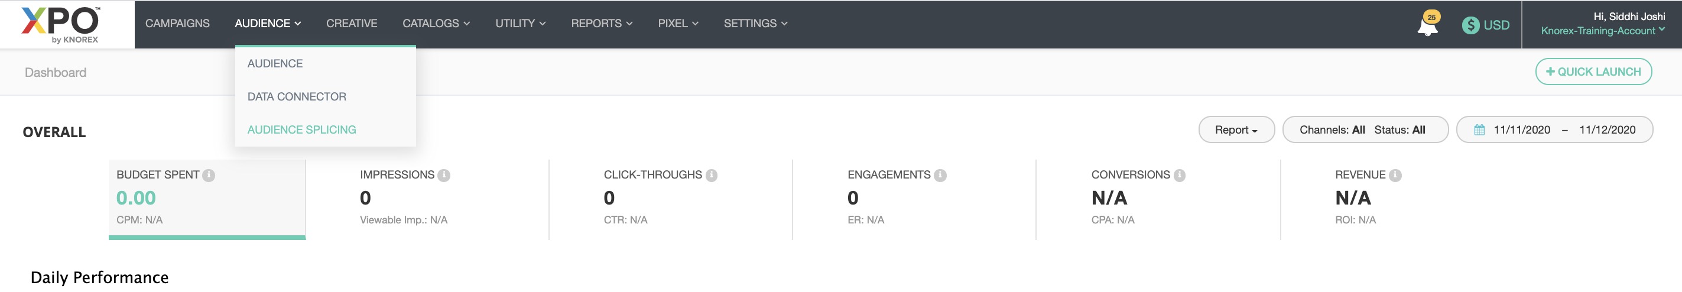Screen dimensions: 1682x292
Task: Choose Data Connector menu entry
Action: (x=297, y=97)
